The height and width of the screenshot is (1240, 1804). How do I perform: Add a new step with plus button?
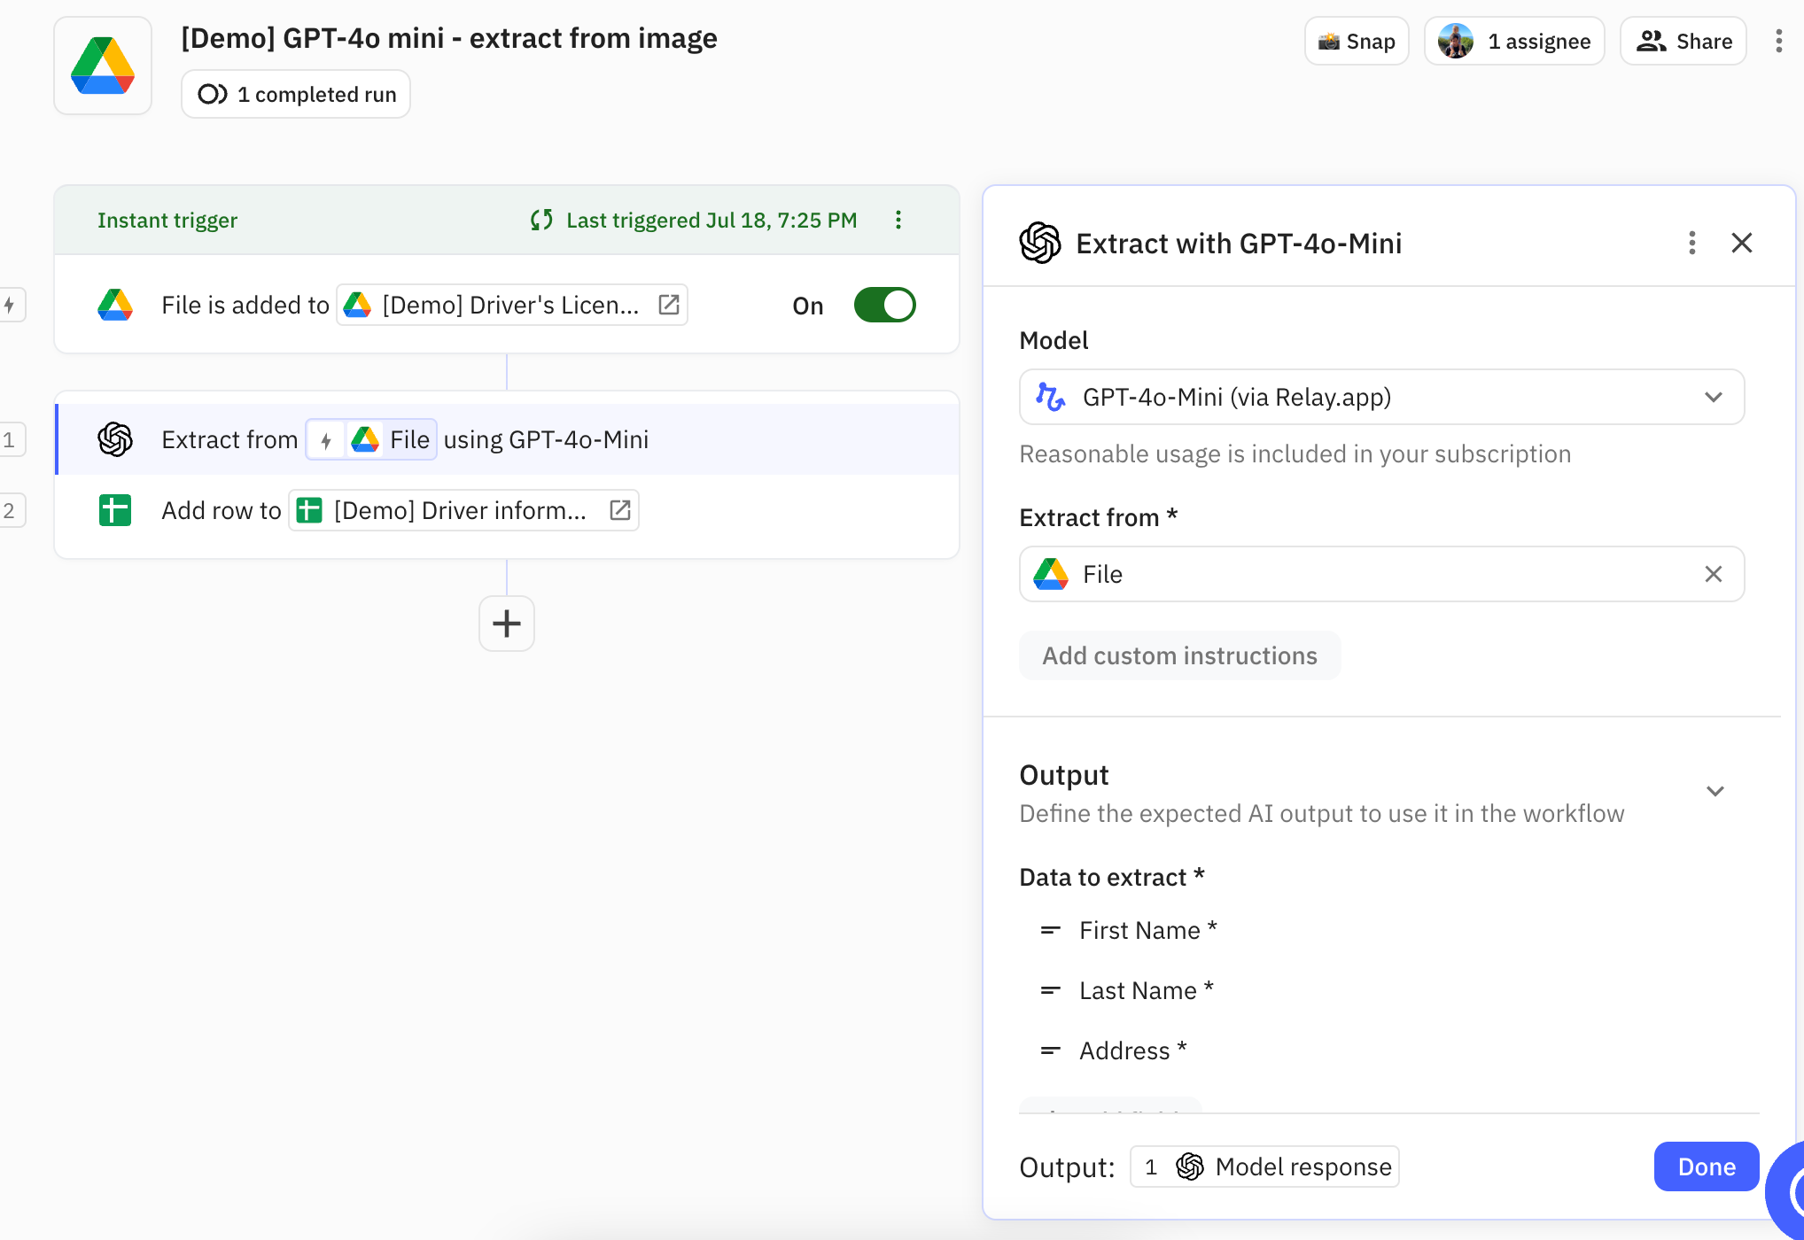coord(507,624)
